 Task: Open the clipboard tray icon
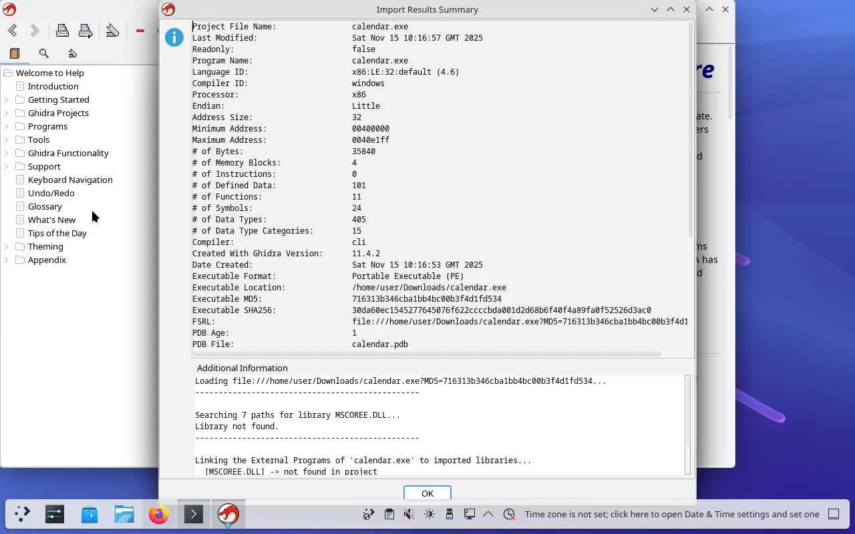[389, 514]
